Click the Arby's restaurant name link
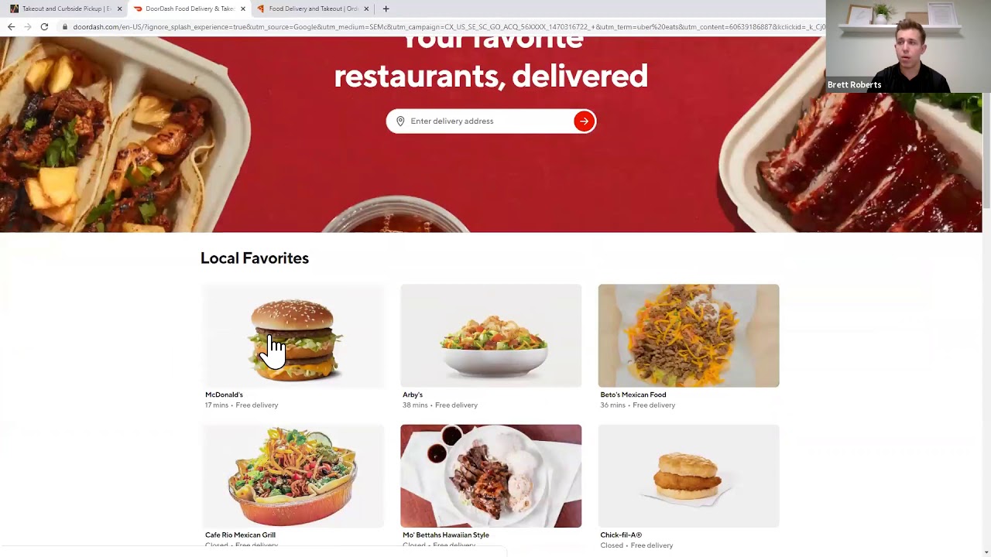The height and width of the screenshot is (557, 991). 413,395
